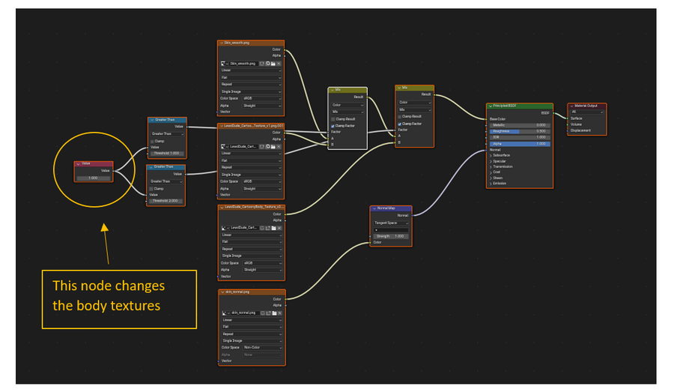Click the open-folder icon in Skin_smooth.png node
Image resolution: width=674 pixels, height=392 pixels.
274,63
